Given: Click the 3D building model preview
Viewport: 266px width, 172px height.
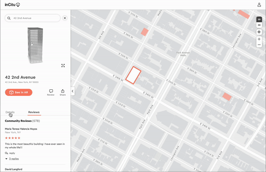Looking at the screenshot, I should 35,46.
